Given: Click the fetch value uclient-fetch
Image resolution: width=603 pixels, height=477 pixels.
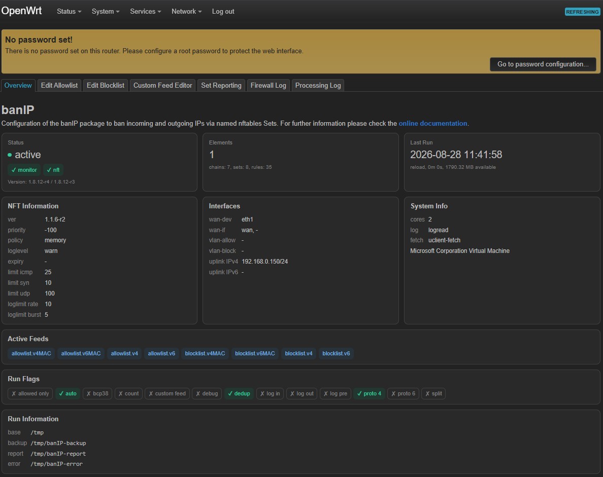Looking at the screenshot, I should (444, 240).
